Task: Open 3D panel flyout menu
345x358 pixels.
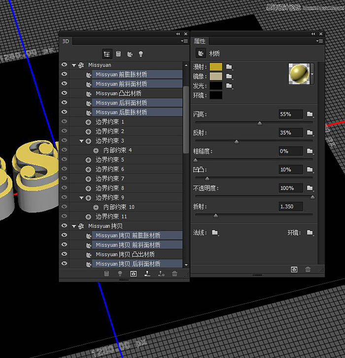Action: tap(184, 41)
